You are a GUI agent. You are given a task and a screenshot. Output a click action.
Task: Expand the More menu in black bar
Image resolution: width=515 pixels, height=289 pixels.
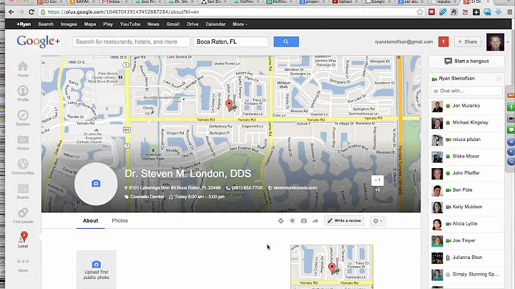point(240,24)
